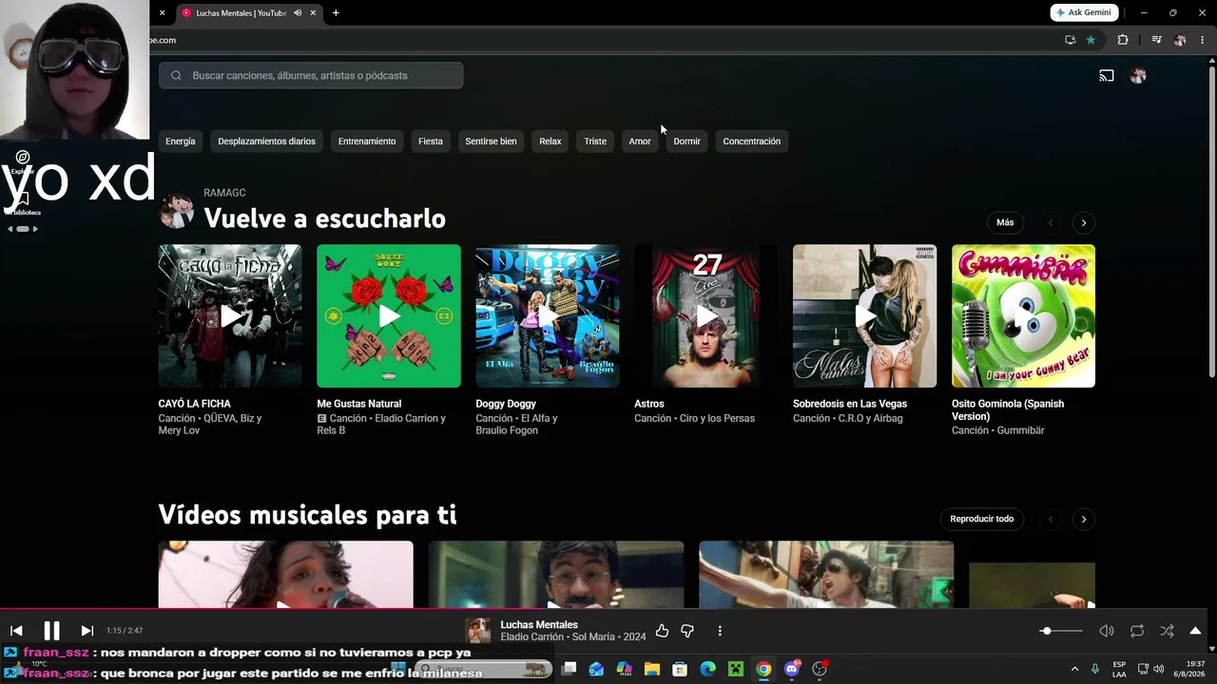Select the Entrenamiento mood chip
Viewport: 1217px width, 684px height.
pos(367,142)
